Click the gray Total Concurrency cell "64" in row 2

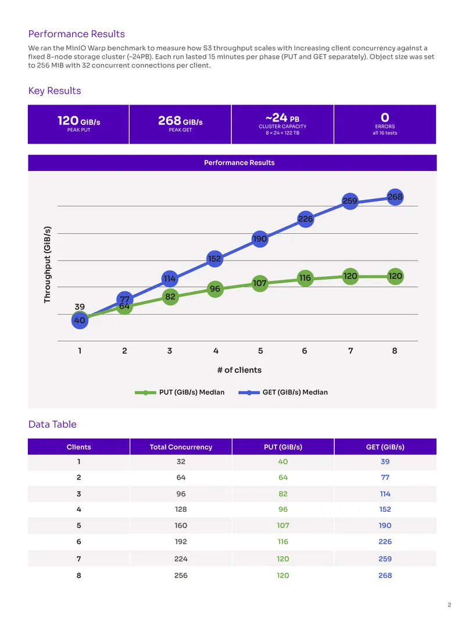(181, 478)
